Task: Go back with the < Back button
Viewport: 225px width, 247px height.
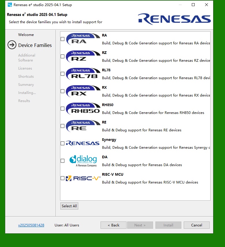Action: 114,225
